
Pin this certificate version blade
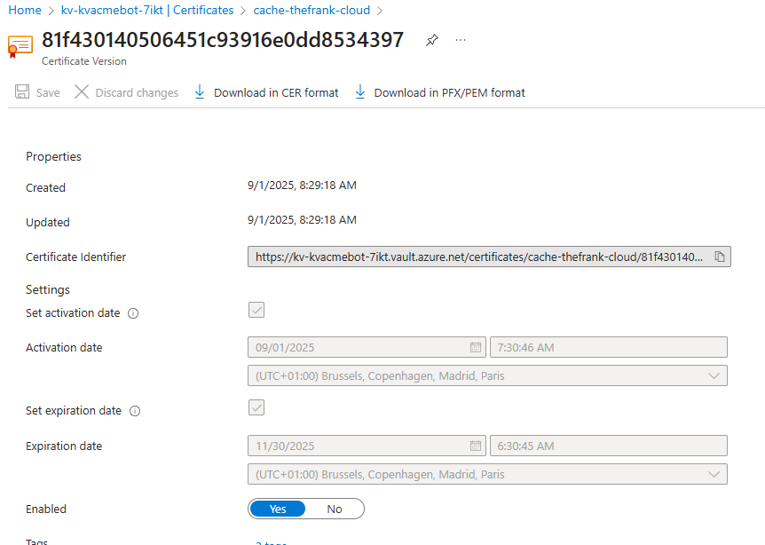tap(432, 40)
